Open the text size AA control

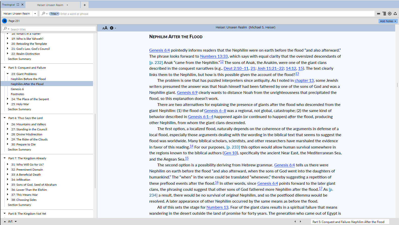105,28
